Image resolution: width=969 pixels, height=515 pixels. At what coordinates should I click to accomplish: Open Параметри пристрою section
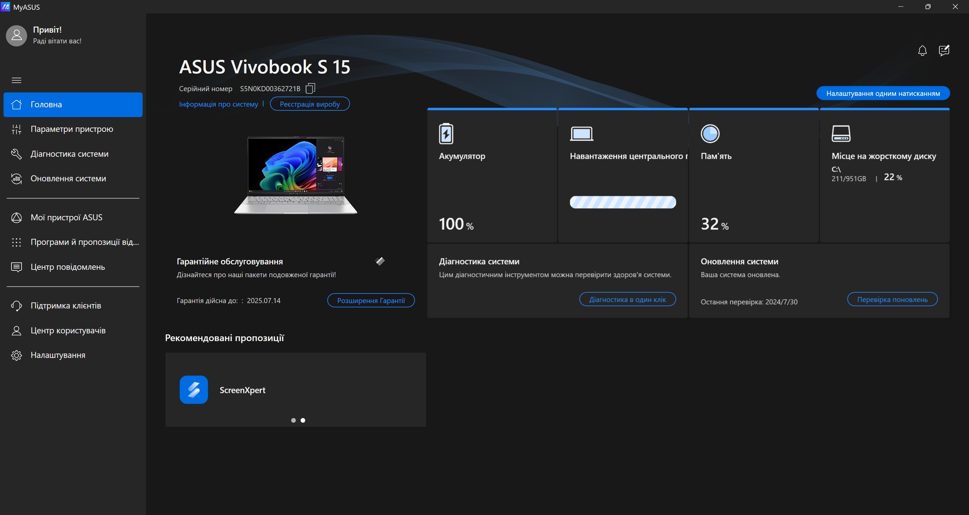(73, 129)
